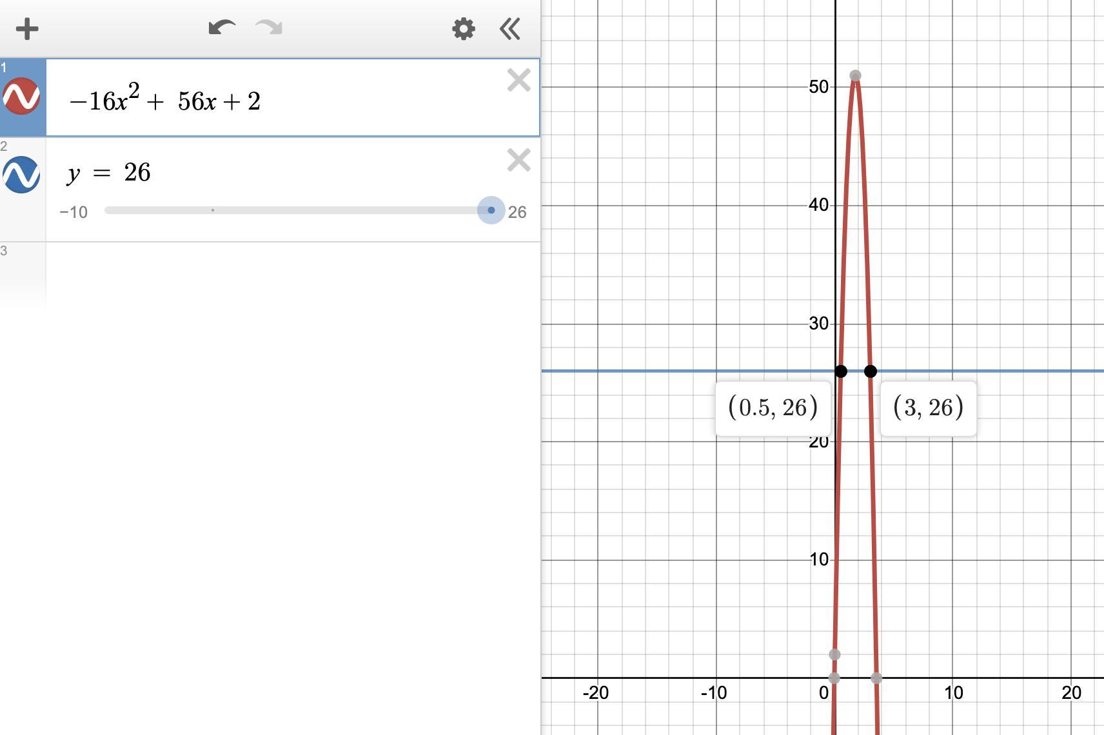Redo the last undone change

click(269, 28)
